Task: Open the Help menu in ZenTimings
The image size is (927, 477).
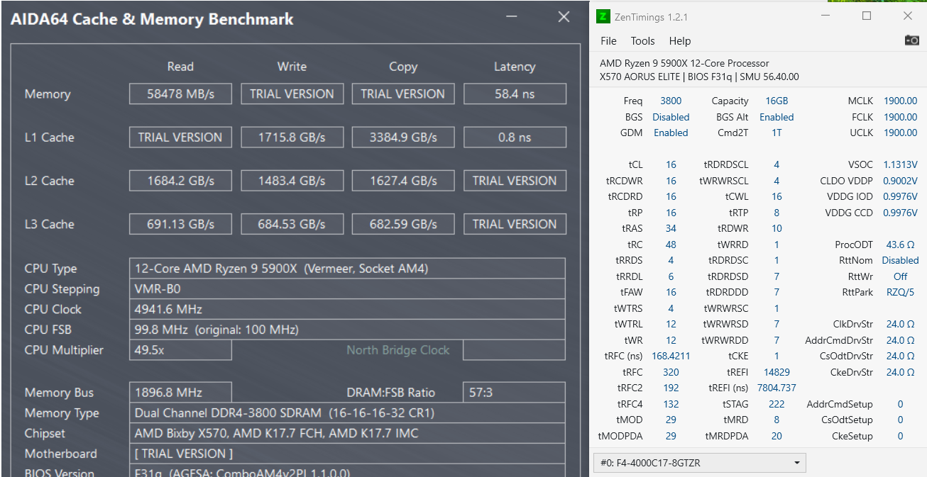Action: (680, 41)
